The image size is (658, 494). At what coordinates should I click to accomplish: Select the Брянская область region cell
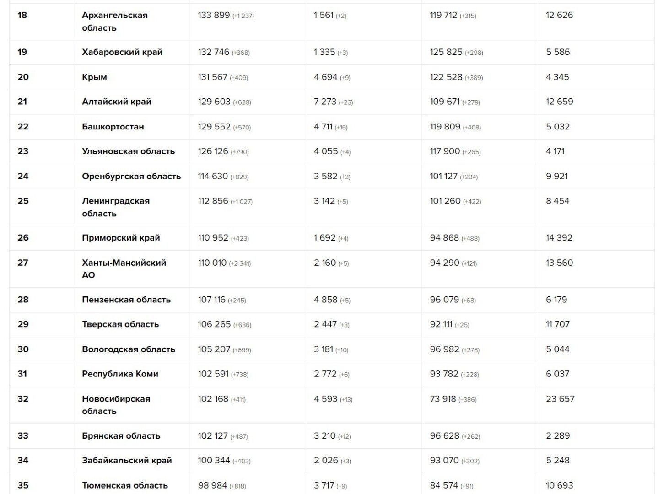[x=121, y=436]
